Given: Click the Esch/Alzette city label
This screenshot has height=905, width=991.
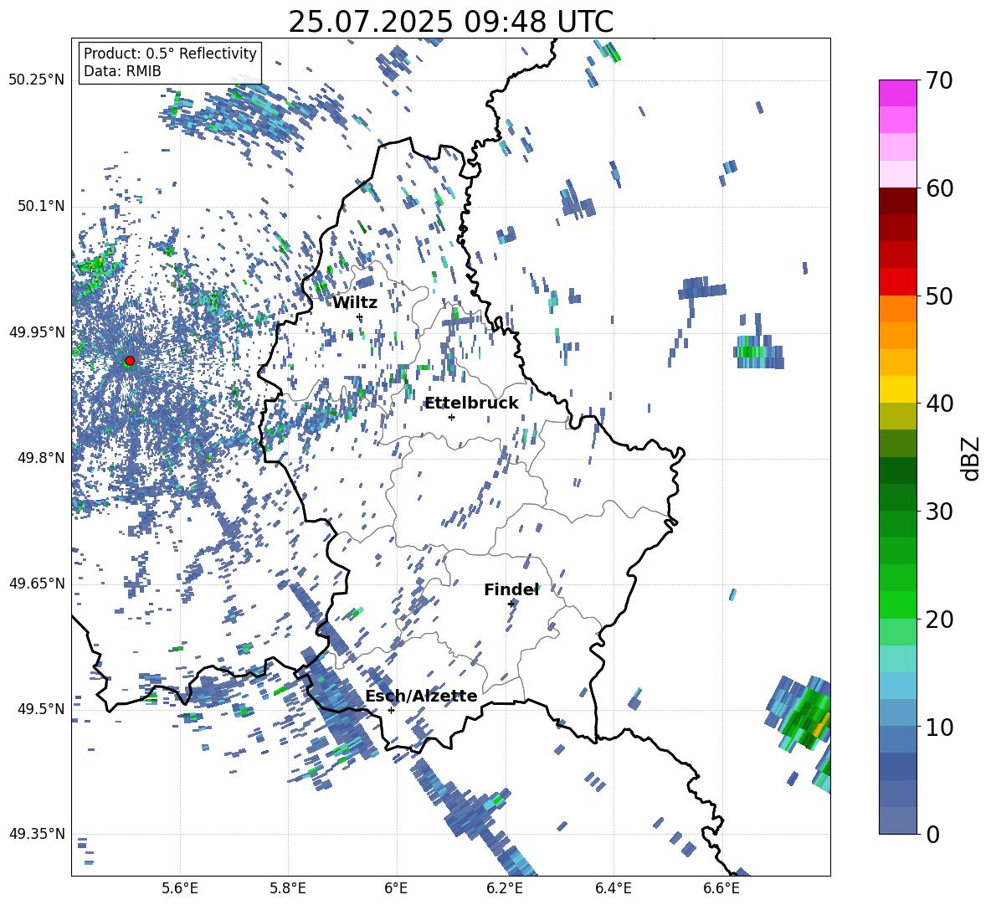Looking at the screenshot, I should pos(421,697).
